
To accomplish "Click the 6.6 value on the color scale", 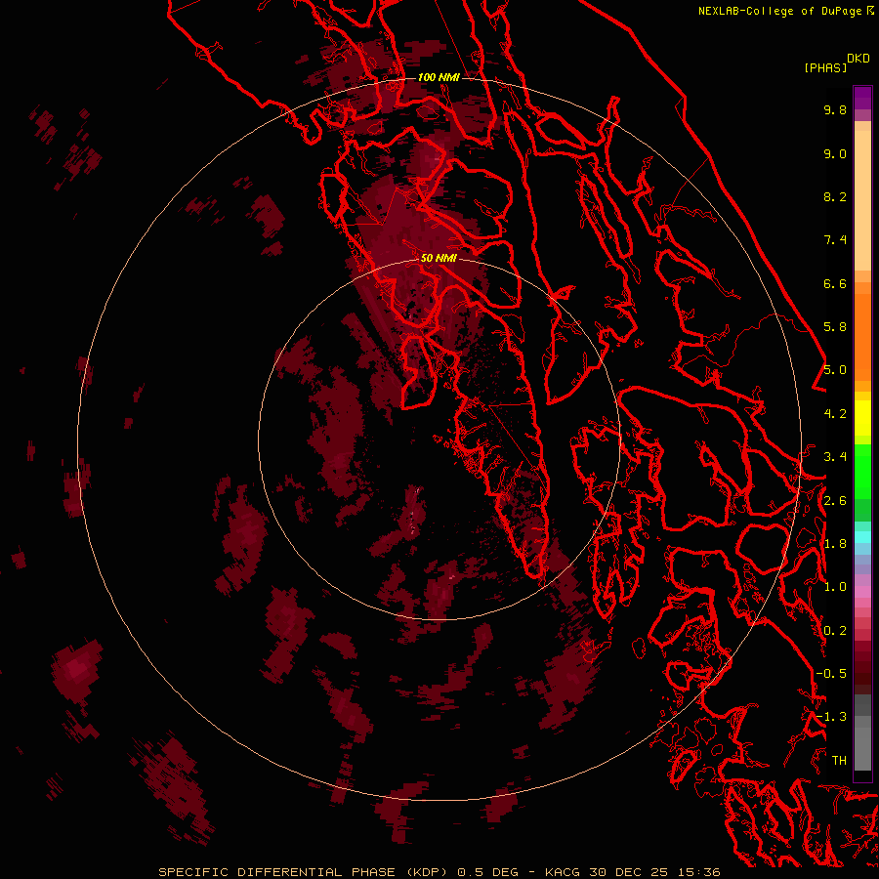I will tap(835, 283).
